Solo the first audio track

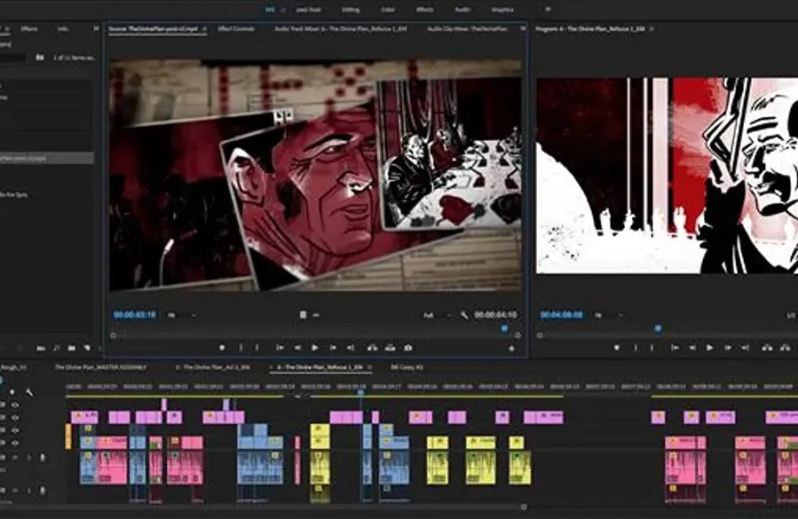click(x=28, y=458)
